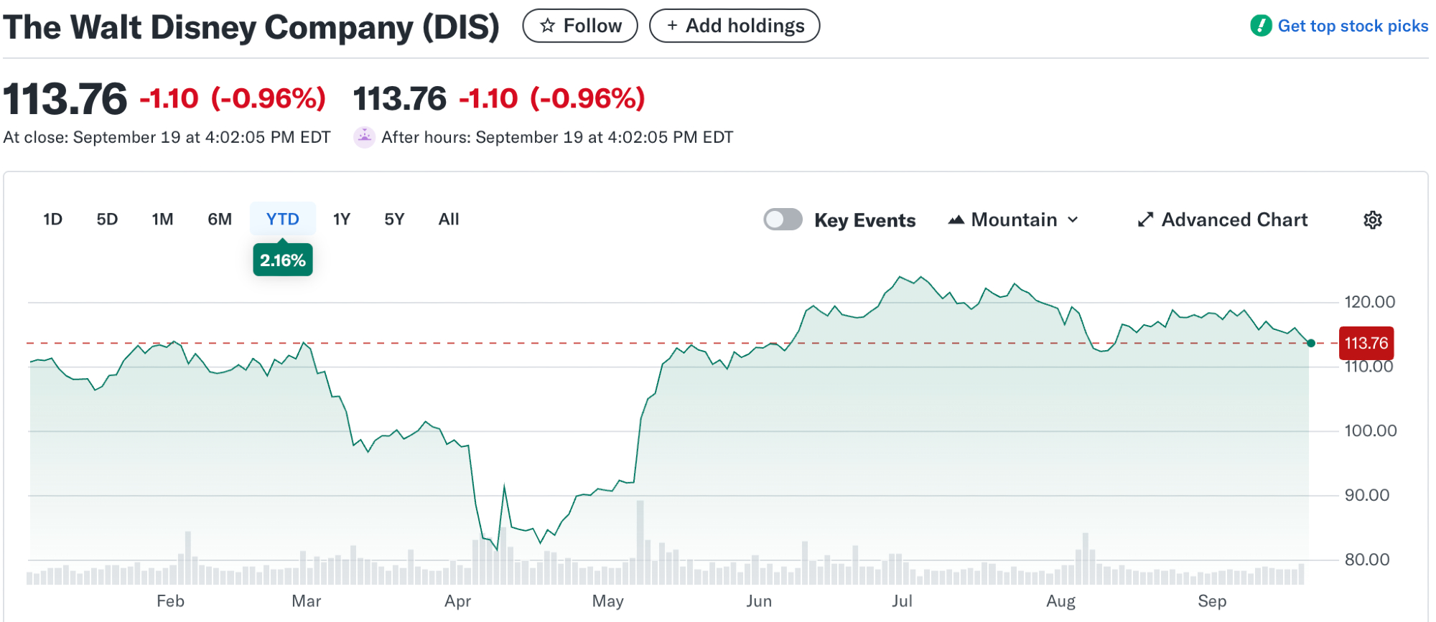Image resolution: width=1436 pixels, height=622 pixels.
Task: Click the Mountain chart type icon
Action: (x=956, y=220)
